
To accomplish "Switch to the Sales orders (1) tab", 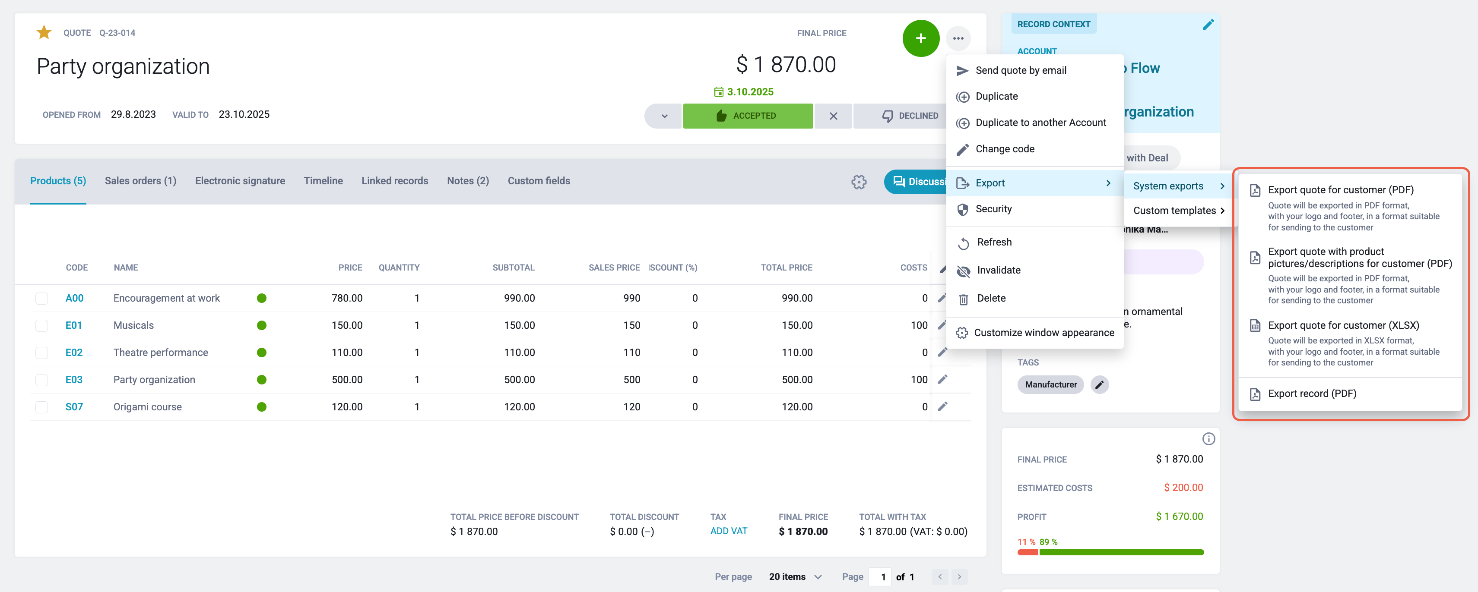I will [140, 180].
